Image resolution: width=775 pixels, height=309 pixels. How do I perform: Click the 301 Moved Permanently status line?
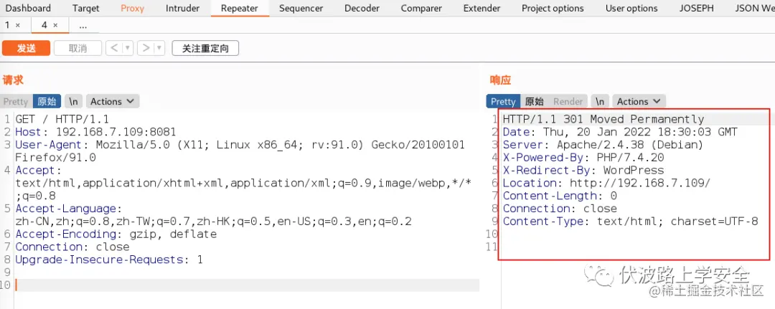[x=603, y=119]
